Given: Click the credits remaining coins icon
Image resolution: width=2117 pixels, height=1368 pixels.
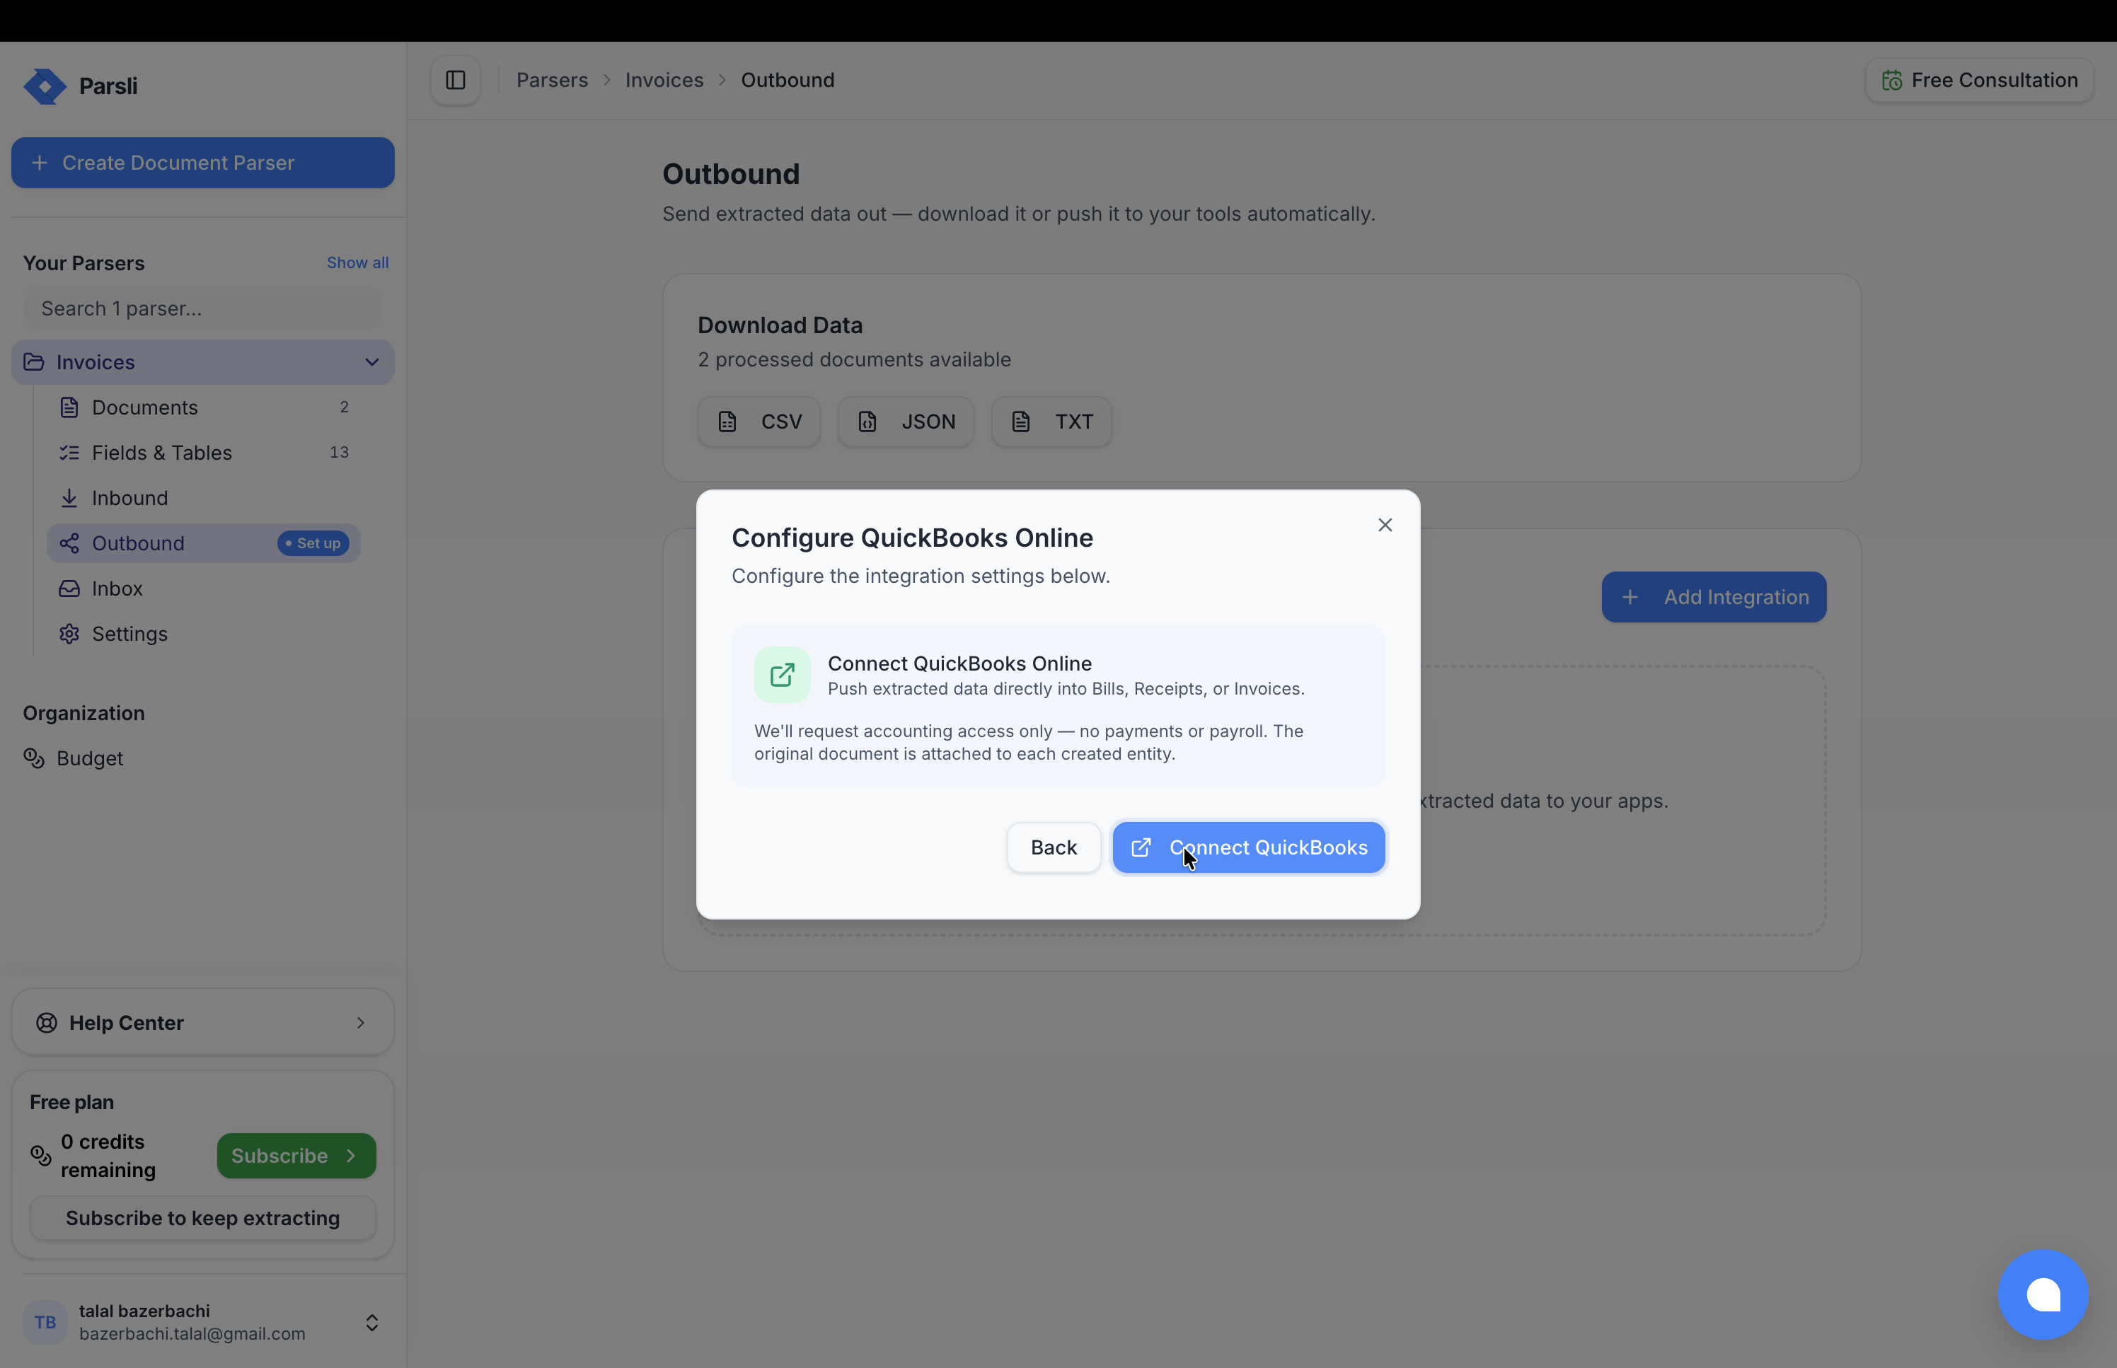Looking at the screenshot, I should click(41, 1156).
